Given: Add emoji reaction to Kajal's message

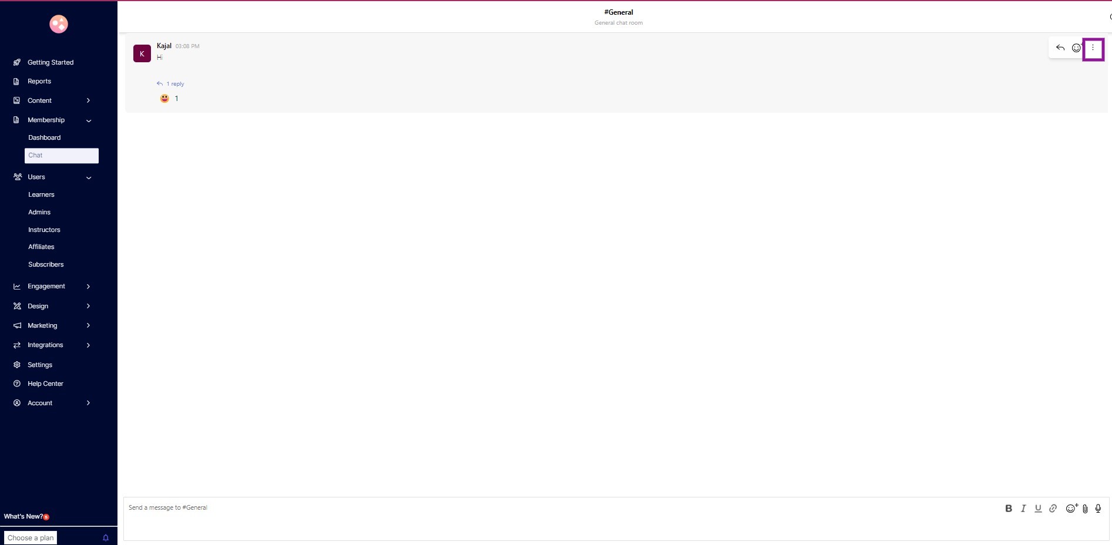Looking at the screenshot, I should tap(1076, 48).
